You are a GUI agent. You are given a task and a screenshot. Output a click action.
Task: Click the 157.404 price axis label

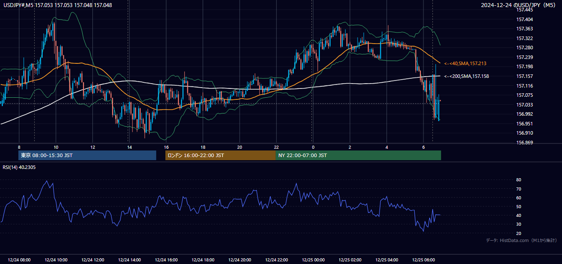tap(525, 19)
